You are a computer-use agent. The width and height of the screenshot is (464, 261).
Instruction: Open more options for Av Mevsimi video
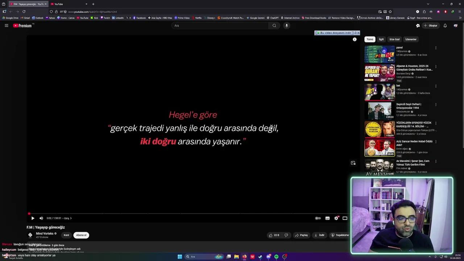(436, 161)
